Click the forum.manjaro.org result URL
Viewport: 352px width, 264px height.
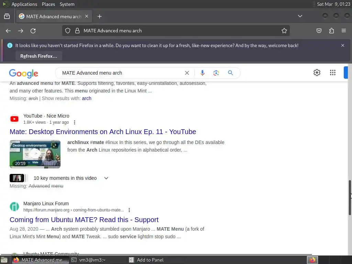pyautogui.click(x=74, y=210)
